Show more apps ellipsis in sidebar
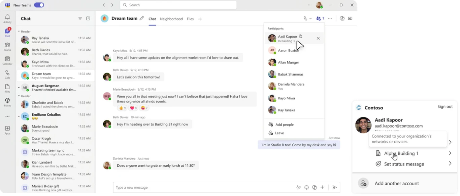 (7, 116)
